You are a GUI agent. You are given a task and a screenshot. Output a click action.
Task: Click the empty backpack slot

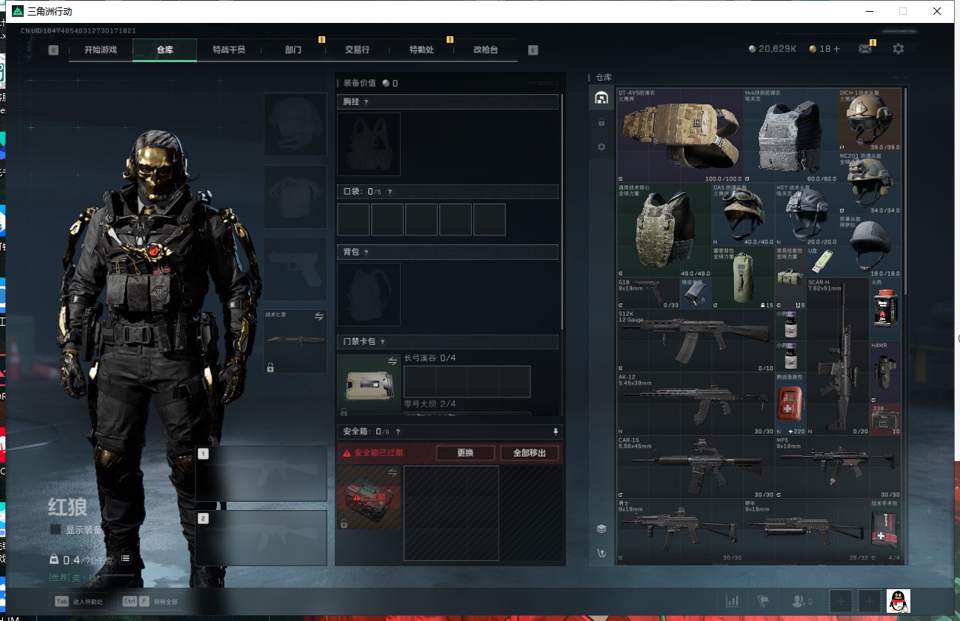(369, 295)
